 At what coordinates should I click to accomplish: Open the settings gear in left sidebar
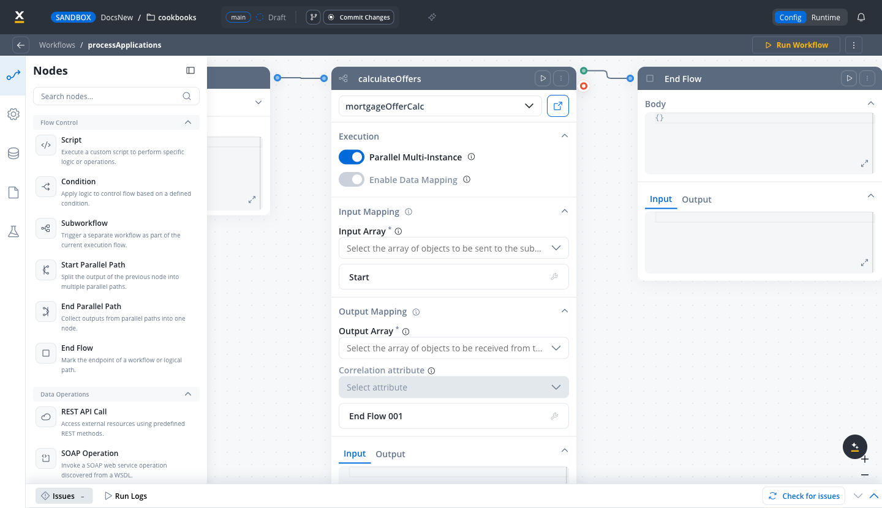click(13, 114)
